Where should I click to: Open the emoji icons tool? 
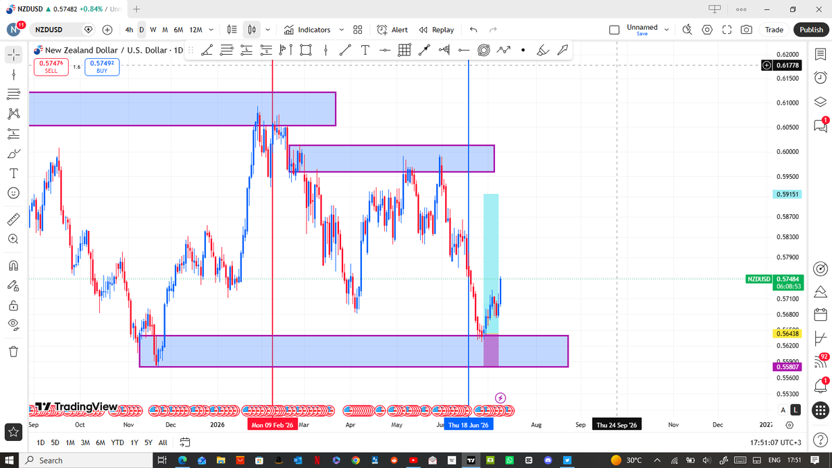[14, 193]
